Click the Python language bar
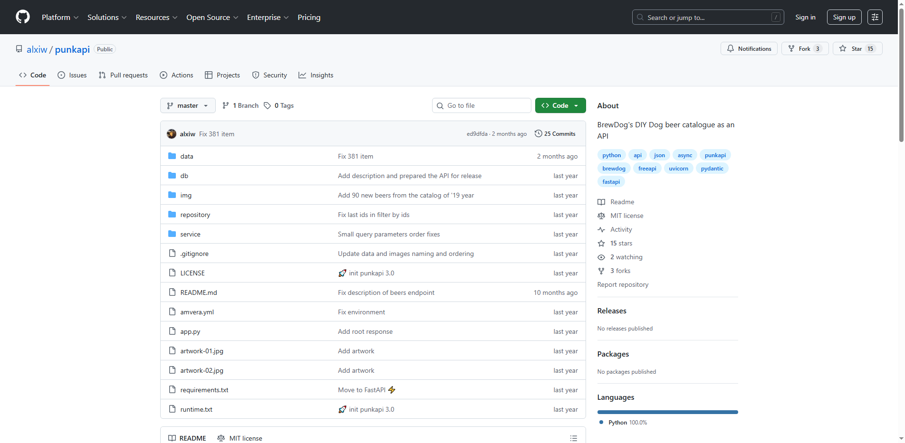This screenshot has width=905, height=443. [668, 412]
